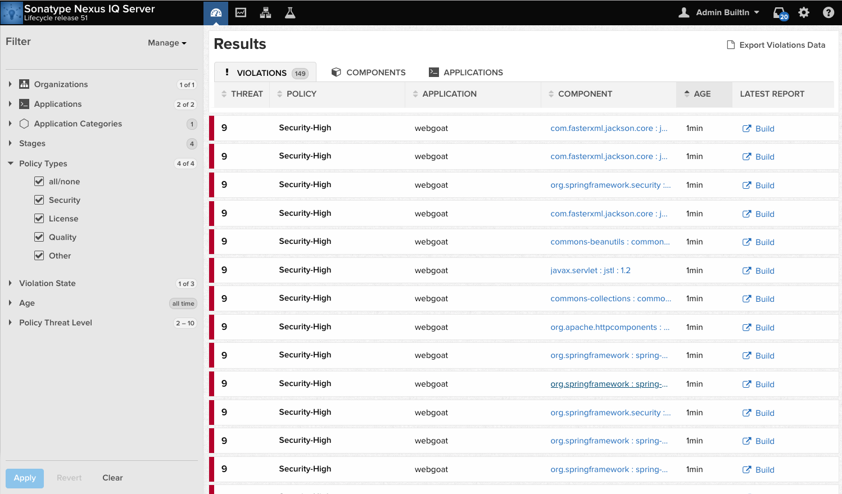
Task: Open the javax.servlet jstl 1.2 component link
Action: 590,270
